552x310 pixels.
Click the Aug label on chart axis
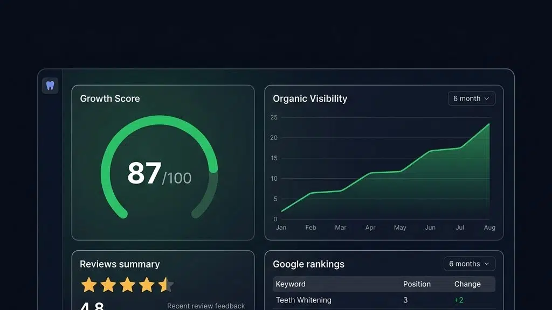point(489,228)
